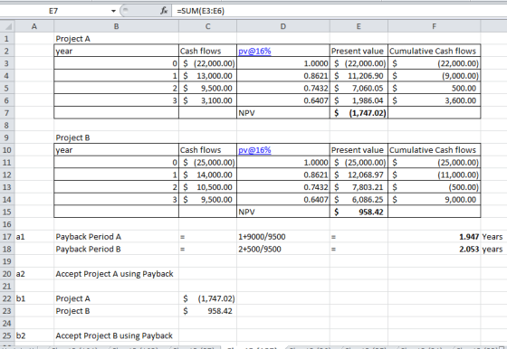This screenshot has width=507, height=349.
Task: Click the 'Project A' title cell in row 1
Action: click(117, 39)
